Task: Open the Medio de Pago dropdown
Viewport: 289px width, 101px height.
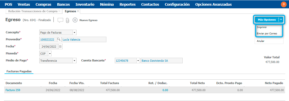Action: pos(74,61)
